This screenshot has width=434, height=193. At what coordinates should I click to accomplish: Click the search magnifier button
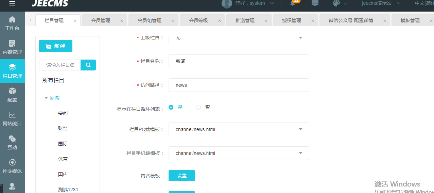[x=88, y=65]
